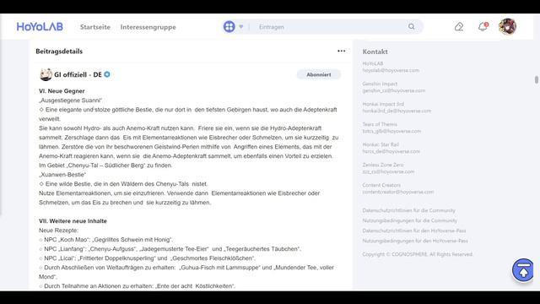The width and height of the screenshot is (540, 304).
Task: Click the page scrollbar thumb
Action: (x=537, y=79)
